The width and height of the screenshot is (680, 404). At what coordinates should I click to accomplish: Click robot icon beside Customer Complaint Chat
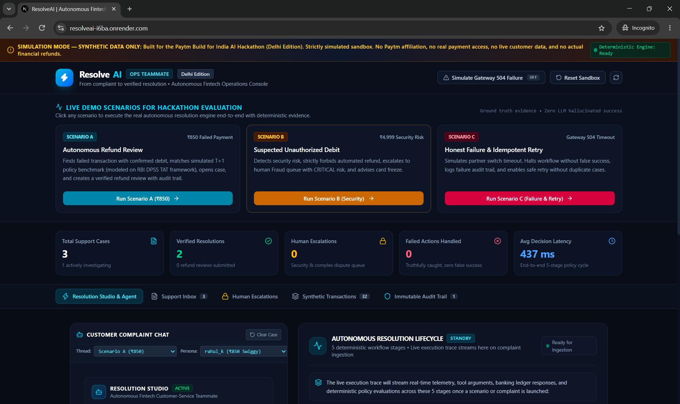point(80,335)
